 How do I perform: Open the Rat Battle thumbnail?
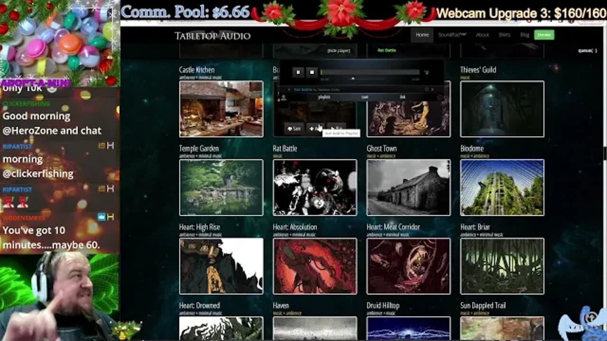(315, 188)
